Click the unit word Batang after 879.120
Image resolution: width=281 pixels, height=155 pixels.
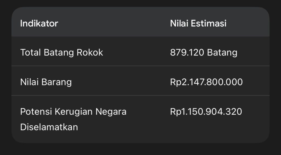(222, 52)
